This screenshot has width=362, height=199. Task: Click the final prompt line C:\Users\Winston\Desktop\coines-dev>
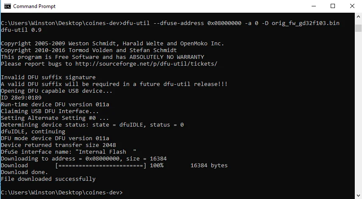(x=62, y=192)
